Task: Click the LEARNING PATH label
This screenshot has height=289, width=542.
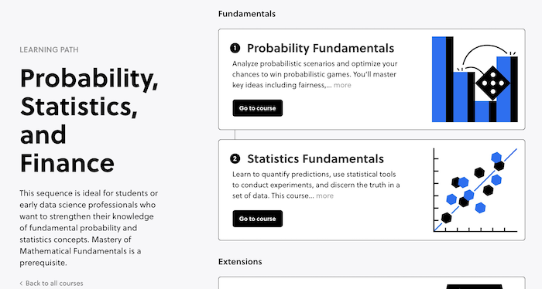Action: (49, 50)
